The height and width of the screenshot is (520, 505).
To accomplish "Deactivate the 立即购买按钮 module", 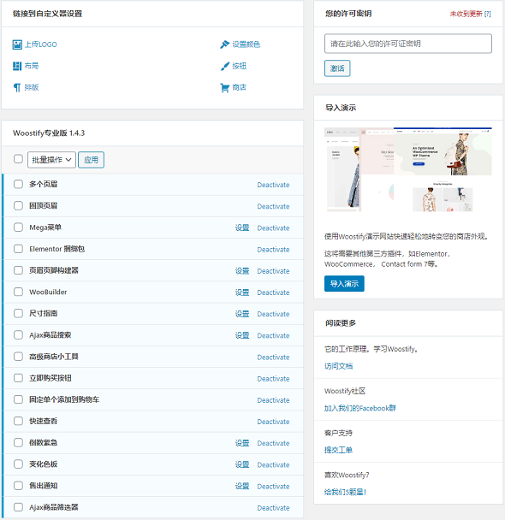I will pos(273,379).
